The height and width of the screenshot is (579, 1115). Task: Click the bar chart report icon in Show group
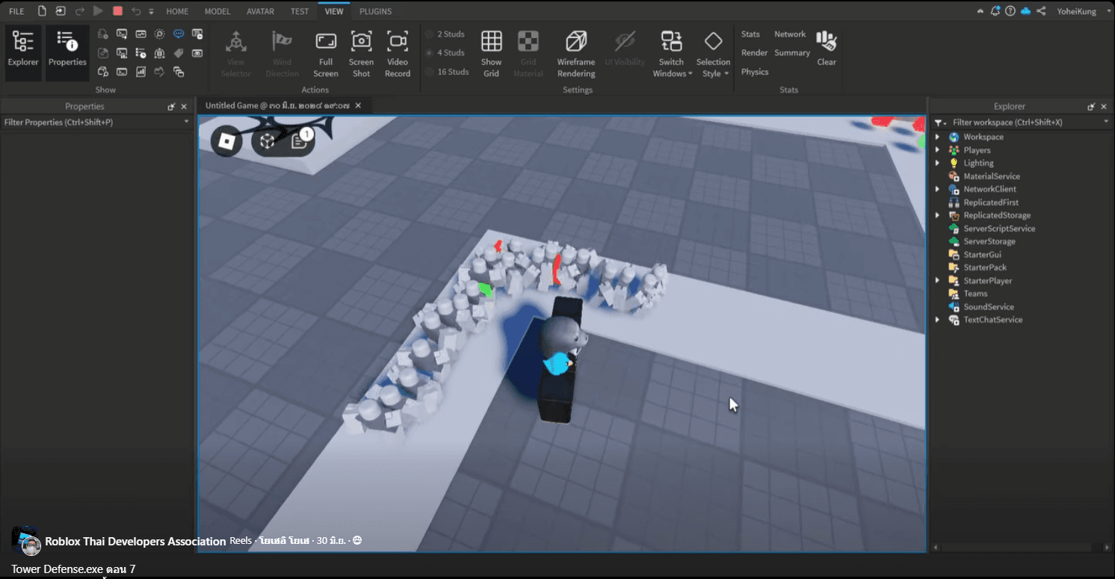(x=140, y=72)
